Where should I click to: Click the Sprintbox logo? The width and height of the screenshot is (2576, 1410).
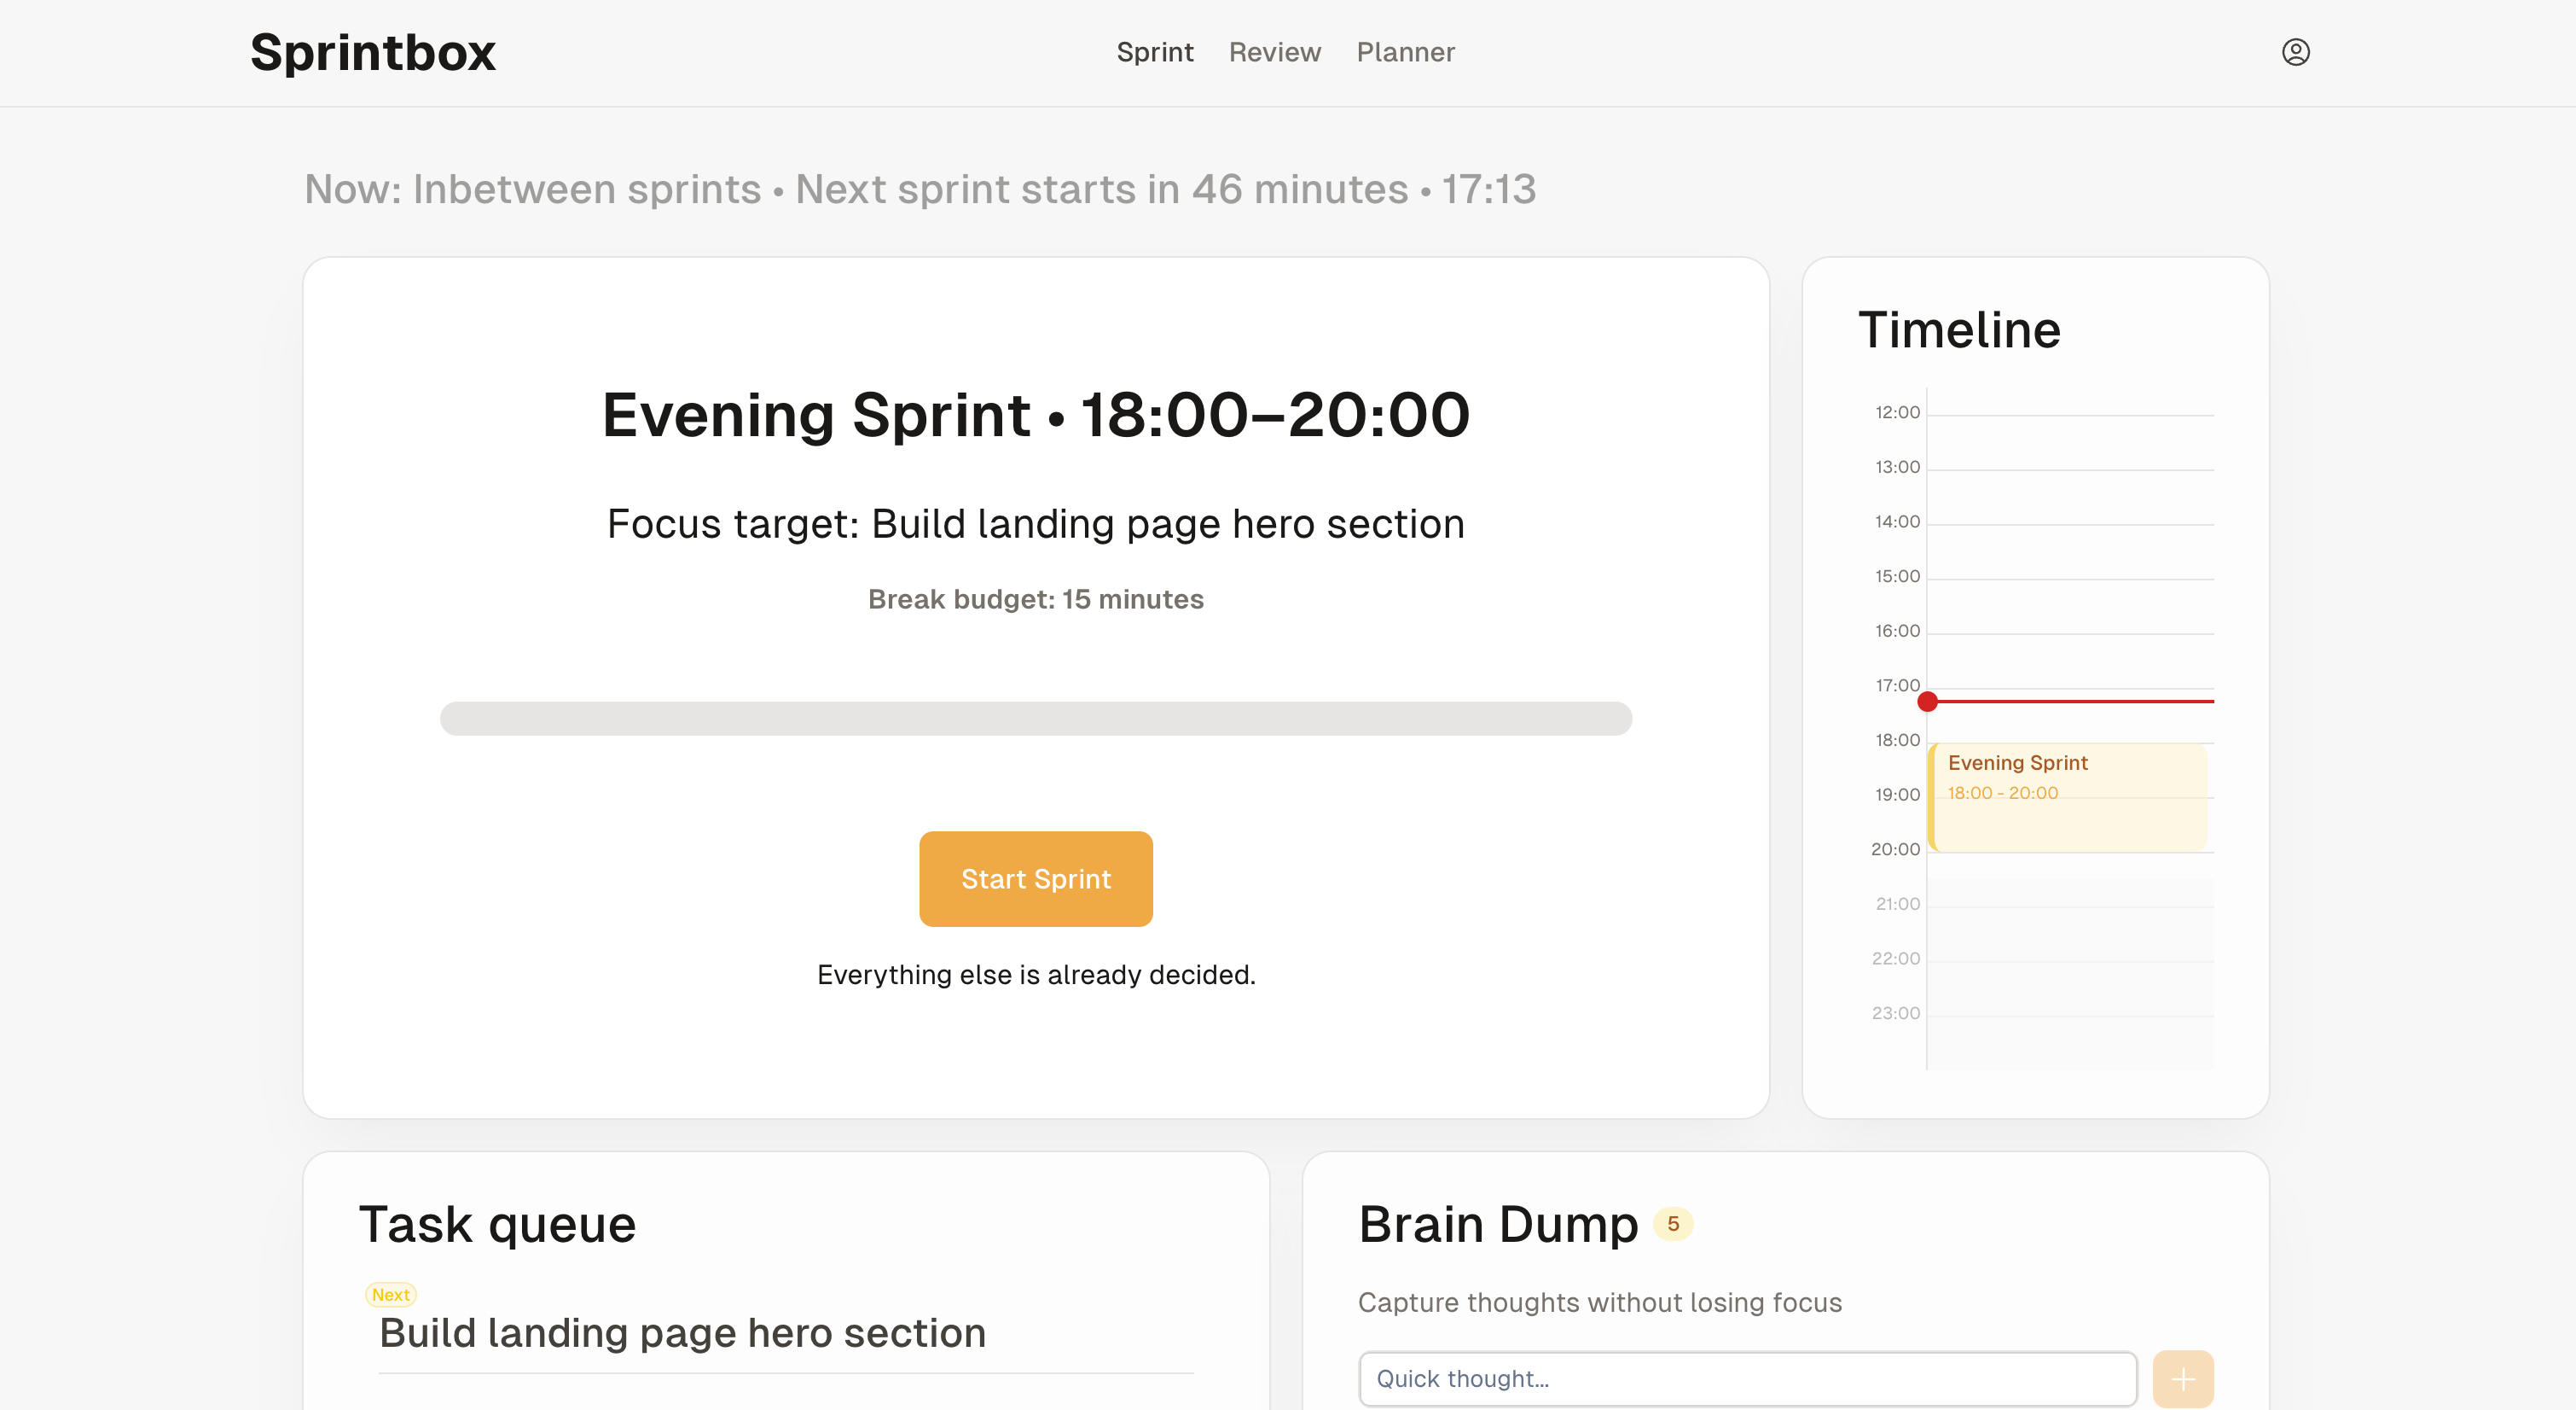click(372, 52)
